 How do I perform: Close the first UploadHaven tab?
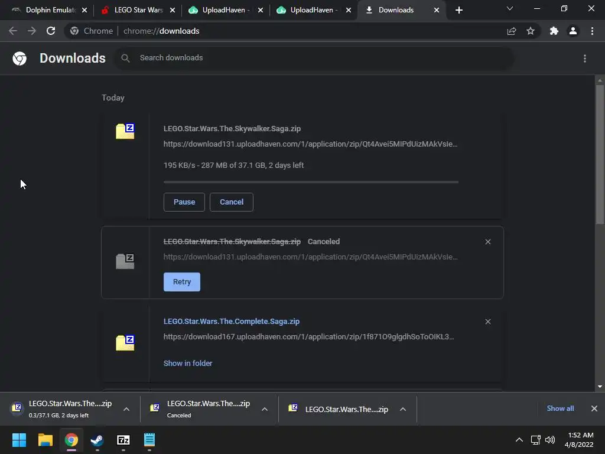click(261, 10)
